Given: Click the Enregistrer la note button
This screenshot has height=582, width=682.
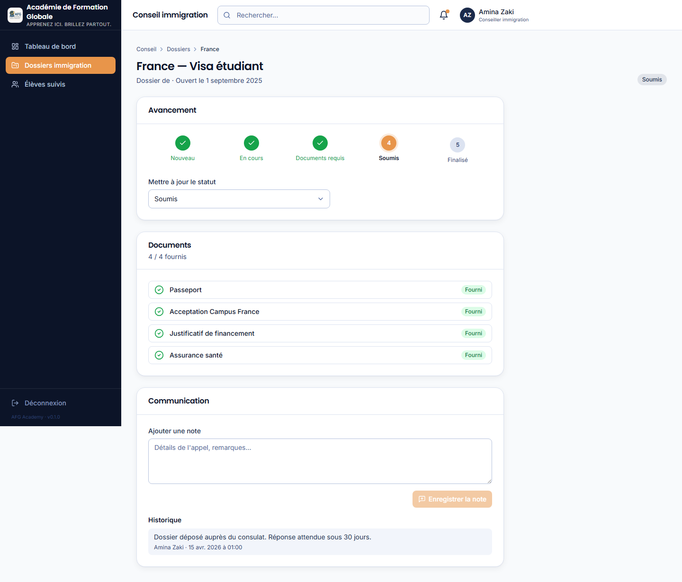Looking at the screenshot, I should tap(452, 499).
